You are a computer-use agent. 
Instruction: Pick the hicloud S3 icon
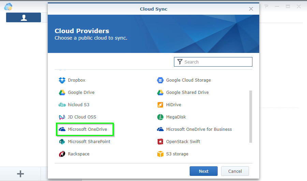coord(62,105)
